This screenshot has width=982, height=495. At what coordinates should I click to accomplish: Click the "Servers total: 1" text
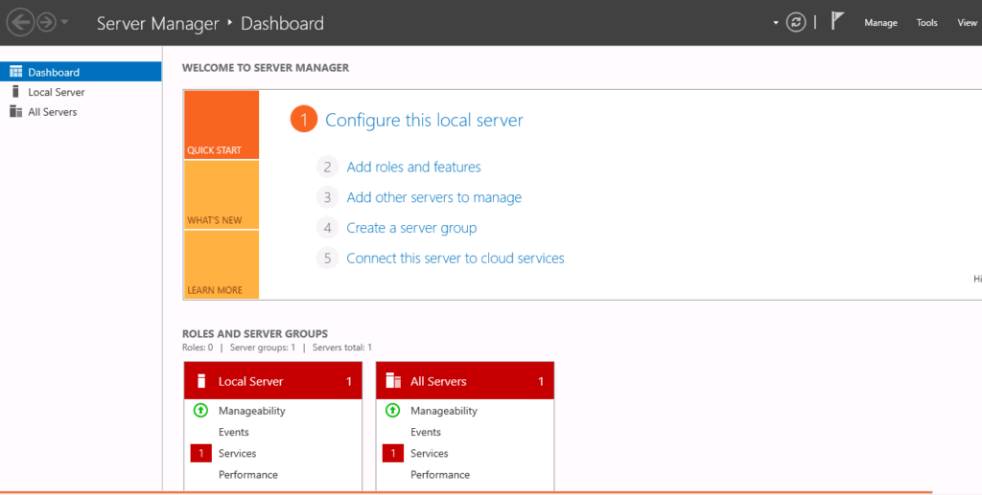tap(342, 348)
